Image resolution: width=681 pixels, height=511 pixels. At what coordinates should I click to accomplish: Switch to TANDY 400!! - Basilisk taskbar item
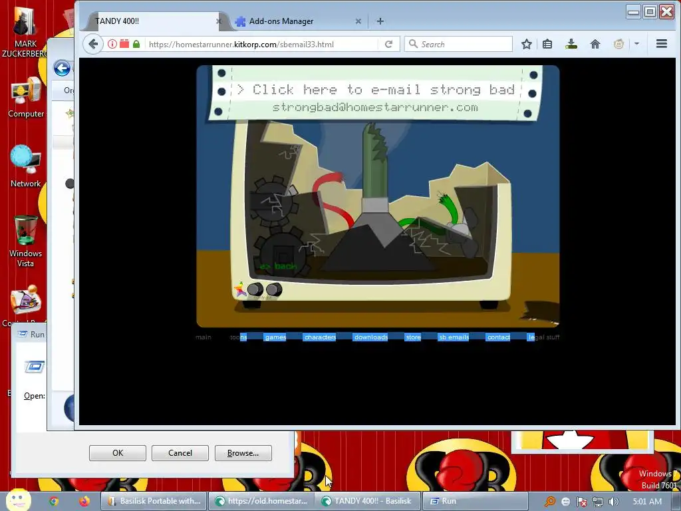point(367,501)
